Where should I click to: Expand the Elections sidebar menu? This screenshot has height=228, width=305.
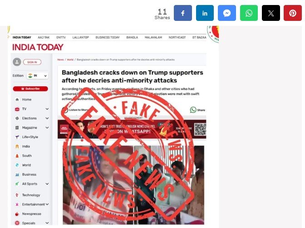click(x=47, y=118)
